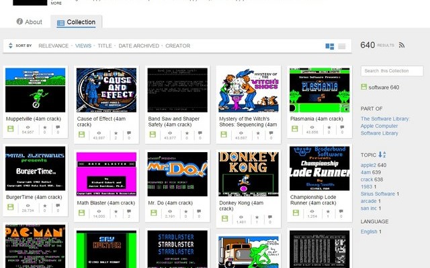Click reviews bubble on Championship Lode Runner card
This screenshot has width=430, height=268.
click(x=341, y=212)
